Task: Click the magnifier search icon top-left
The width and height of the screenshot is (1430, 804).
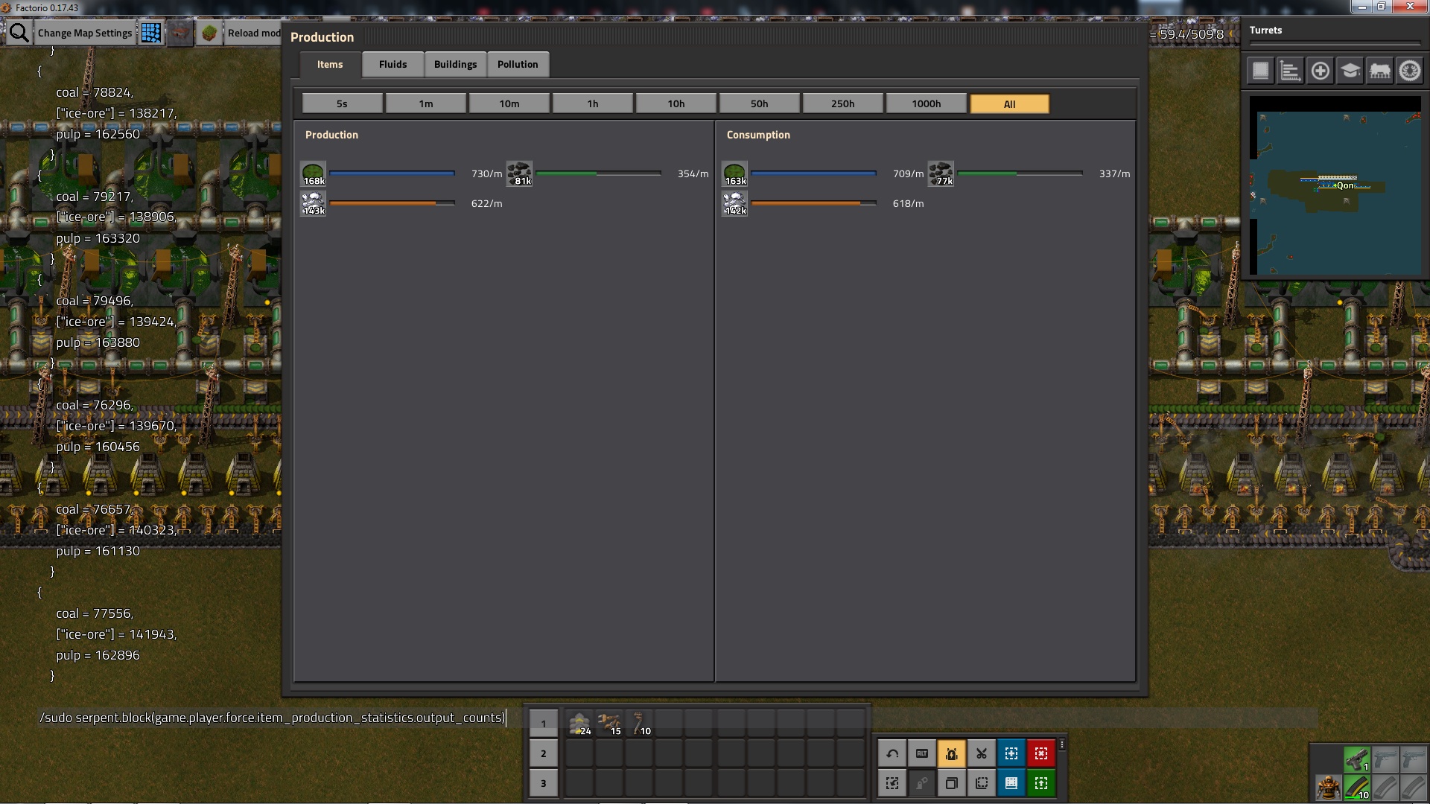Action: point(19,33)
